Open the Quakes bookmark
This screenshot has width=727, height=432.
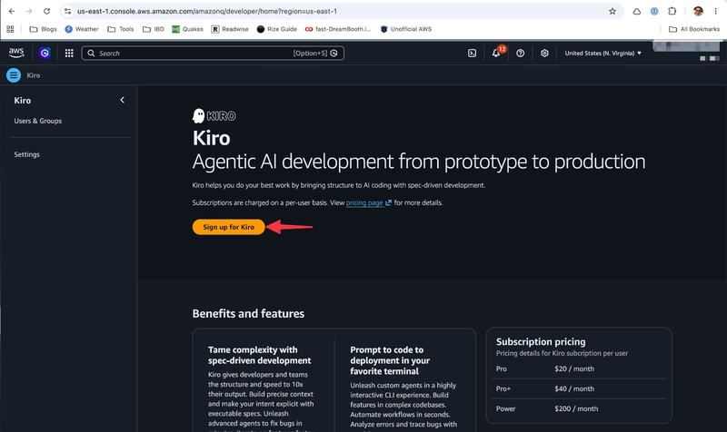[x=188, y=29]
